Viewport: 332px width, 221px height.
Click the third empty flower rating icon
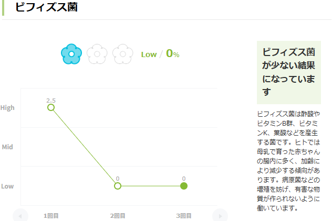123,53
